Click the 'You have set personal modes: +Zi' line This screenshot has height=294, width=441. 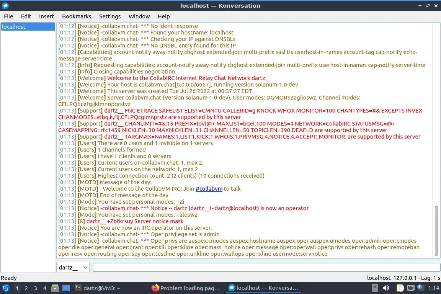pos(121,202)
